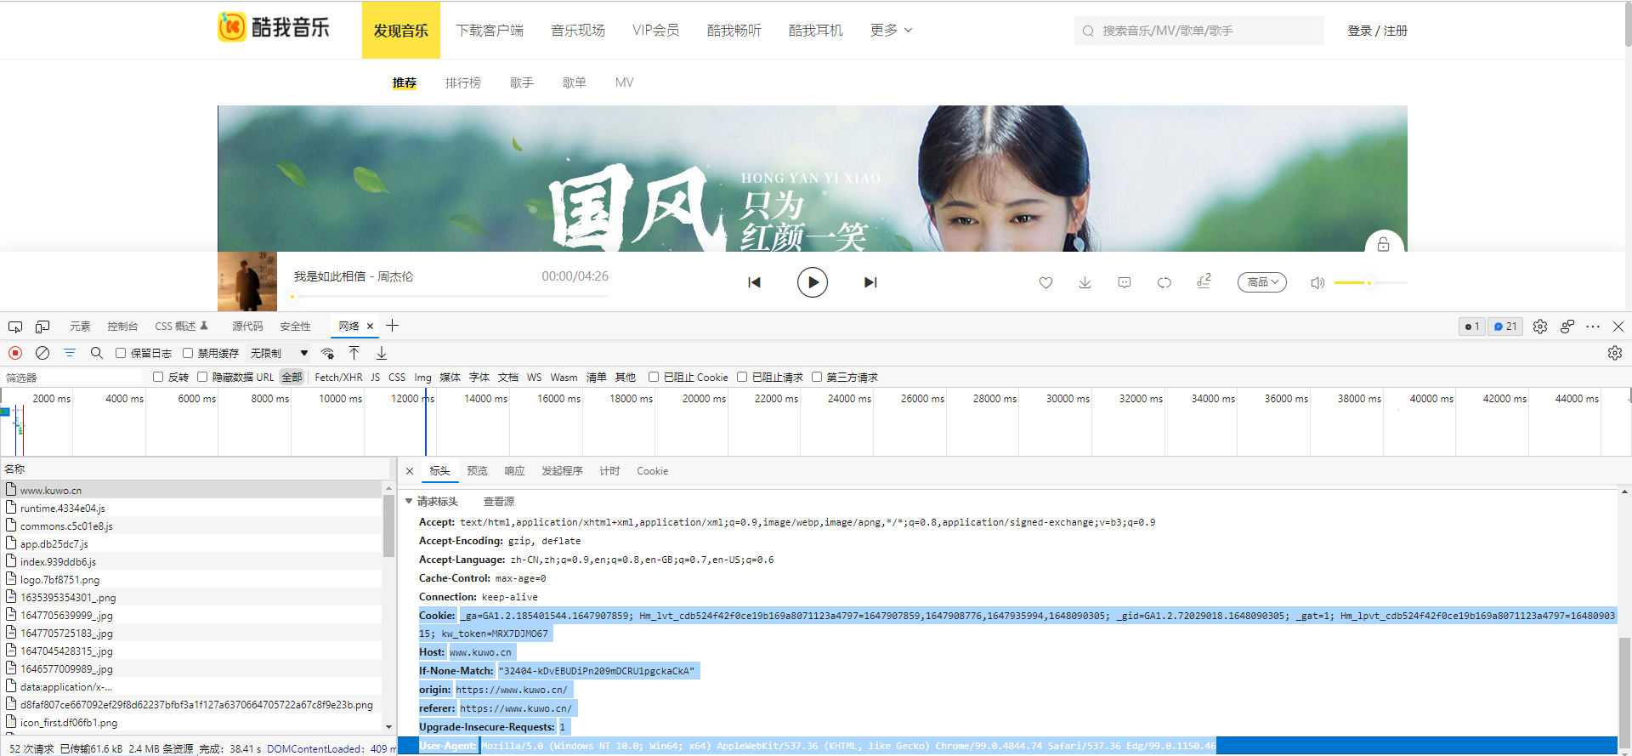Open the issues counter showing 21

click(x=1505, y=327)
